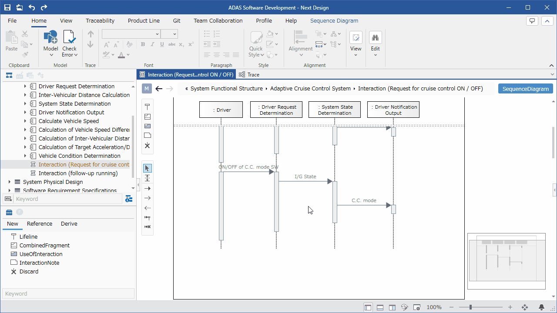This screenshot has width=557, height=313.
Task: Expand System State Determination tree node
Action: tap(25, 103)
